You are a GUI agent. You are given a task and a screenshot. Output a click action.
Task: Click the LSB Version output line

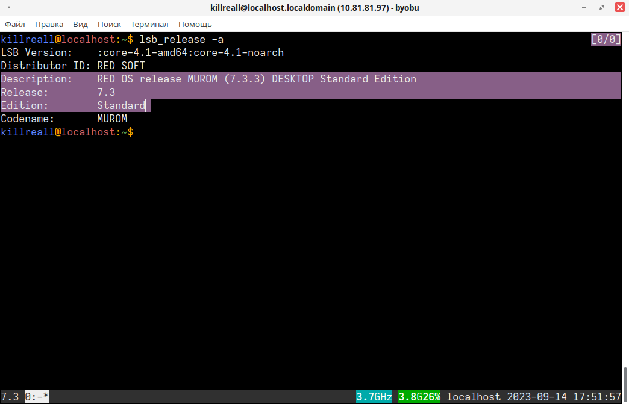tap(142, 52)
